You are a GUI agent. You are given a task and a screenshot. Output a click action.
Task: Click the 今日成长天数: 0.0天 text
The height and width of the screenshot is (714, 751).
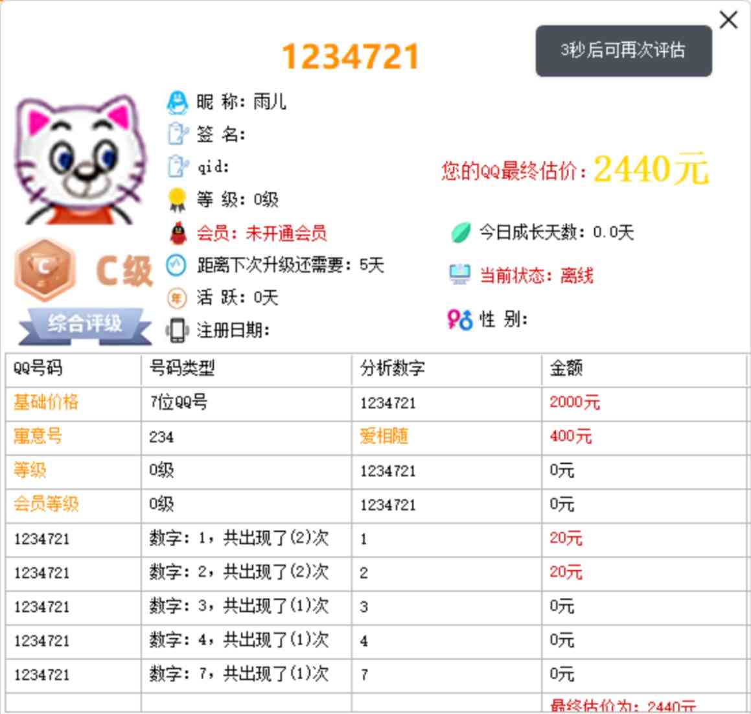click(x=557, y=233)
